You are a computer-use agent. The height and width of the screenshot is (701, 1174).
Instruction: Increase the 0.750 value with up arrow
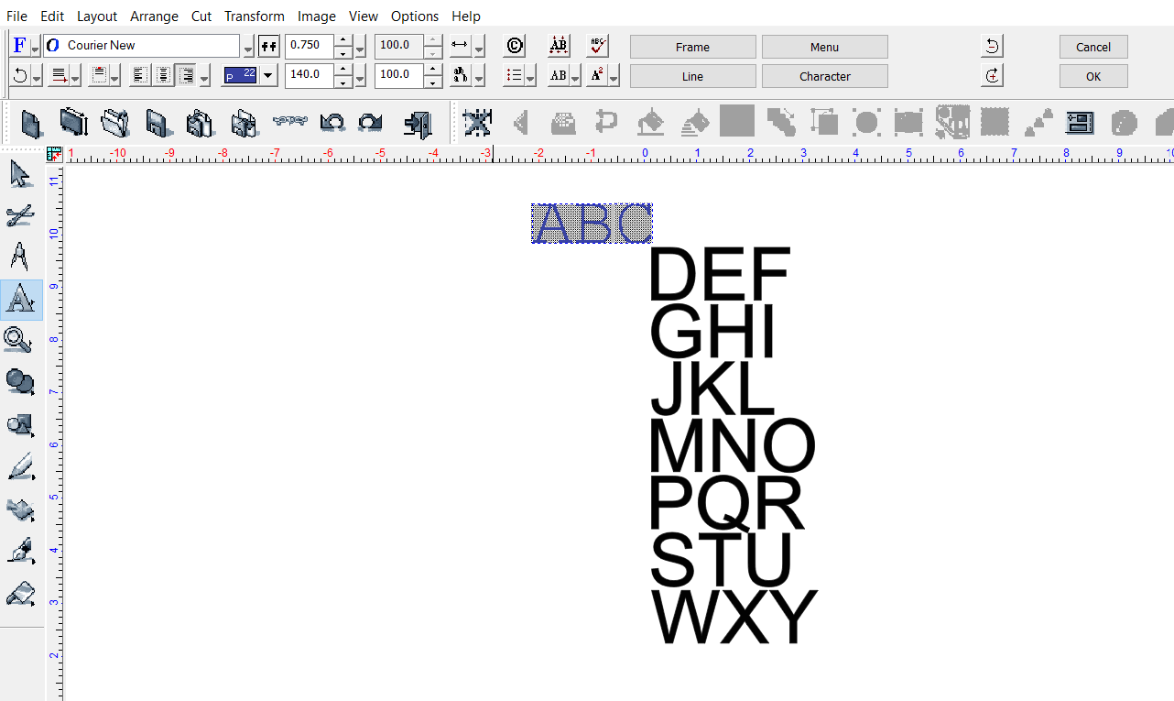343,40
